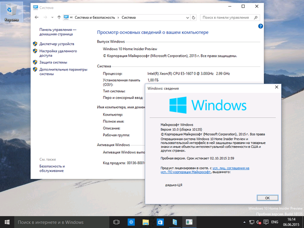Click the taskbar search box
The height and width of the screenshot is (228, 304).
point(62,222)
